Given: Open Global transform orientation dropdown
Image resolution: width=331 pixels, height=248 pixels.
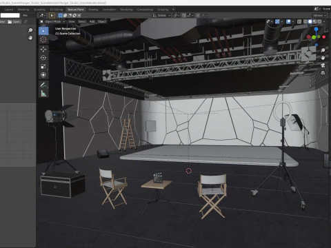Looking at the screenshot, I should [161, 15].
